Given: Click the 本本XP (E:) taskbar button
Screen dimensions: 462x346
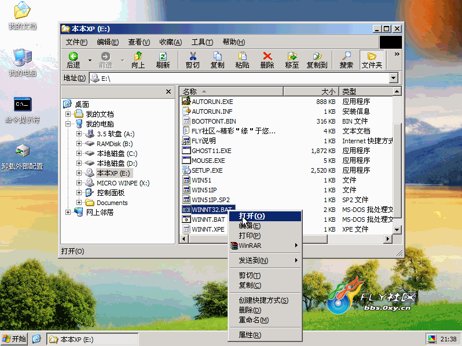Looking at the screenshot, I should pyautogui.click(x=93, y=339).
